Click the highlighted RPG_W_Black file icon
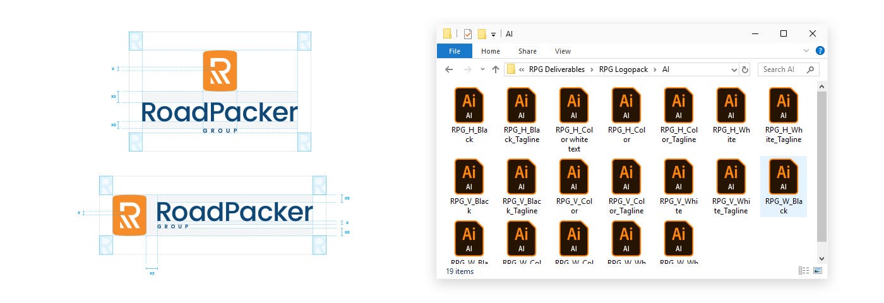884x303 pixels. tap(784, 176)
